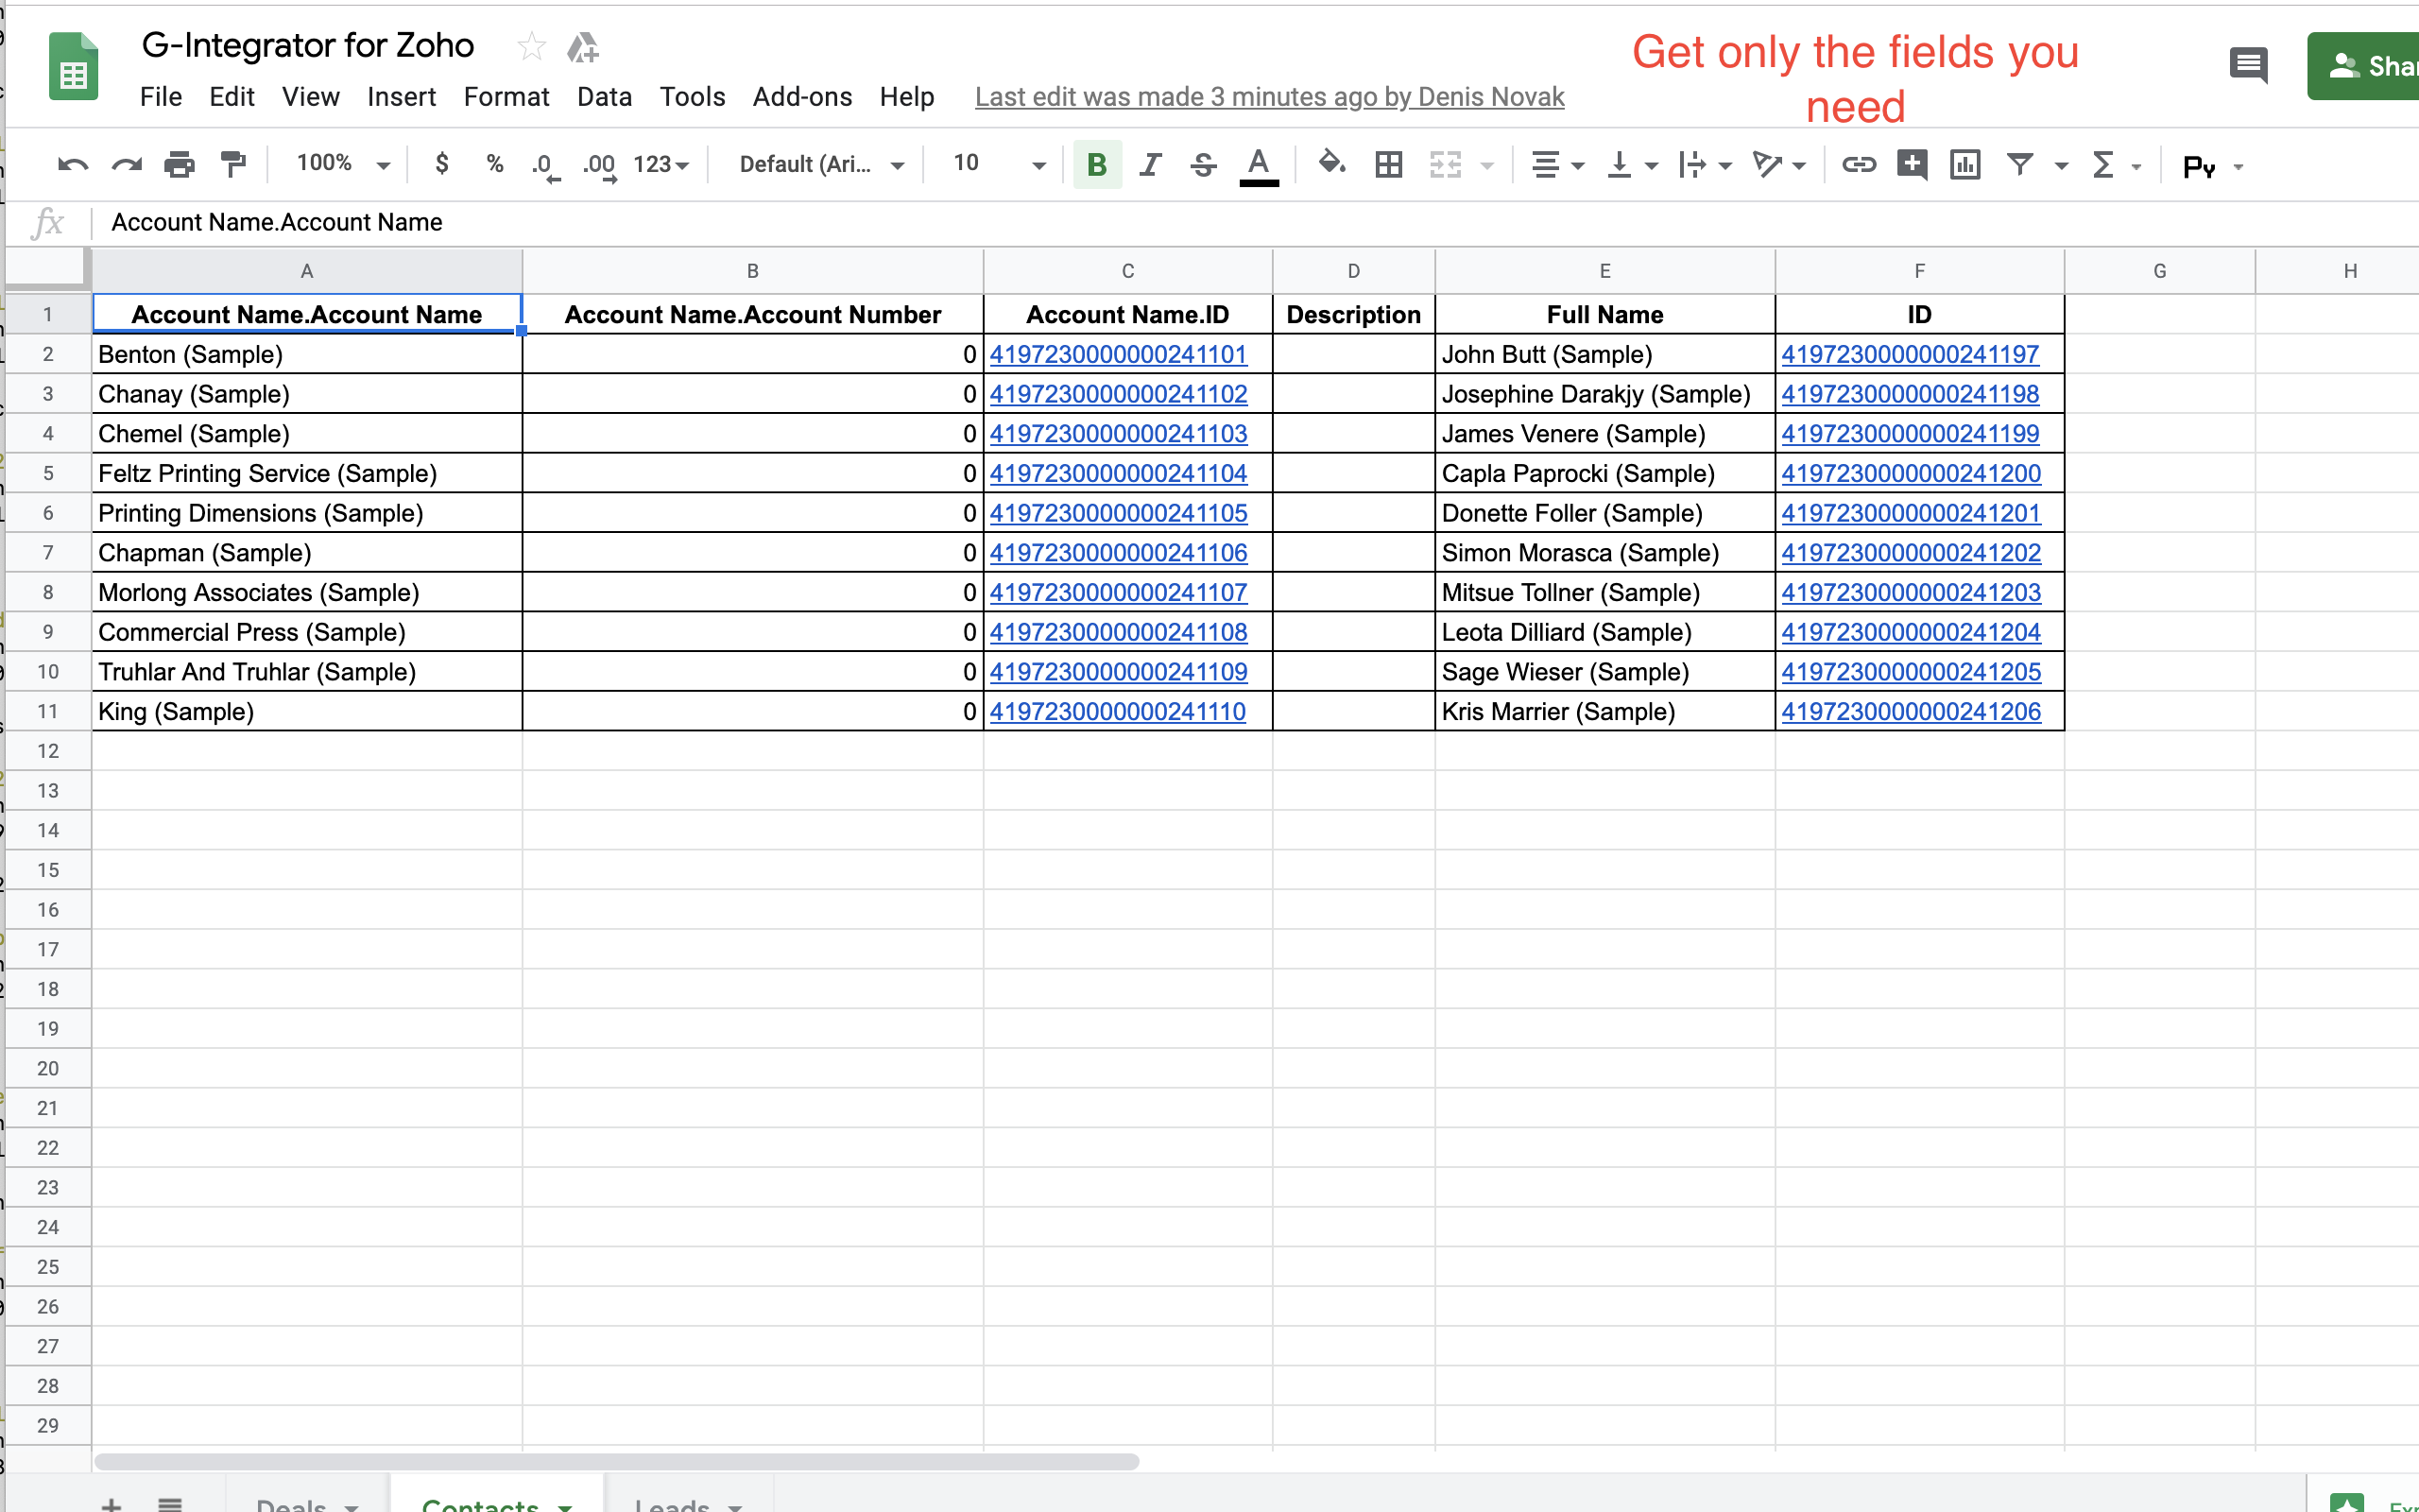Open ID link 4197230000000241206
This screenshot has width=2419, height=1512.
pos(1912,711)
